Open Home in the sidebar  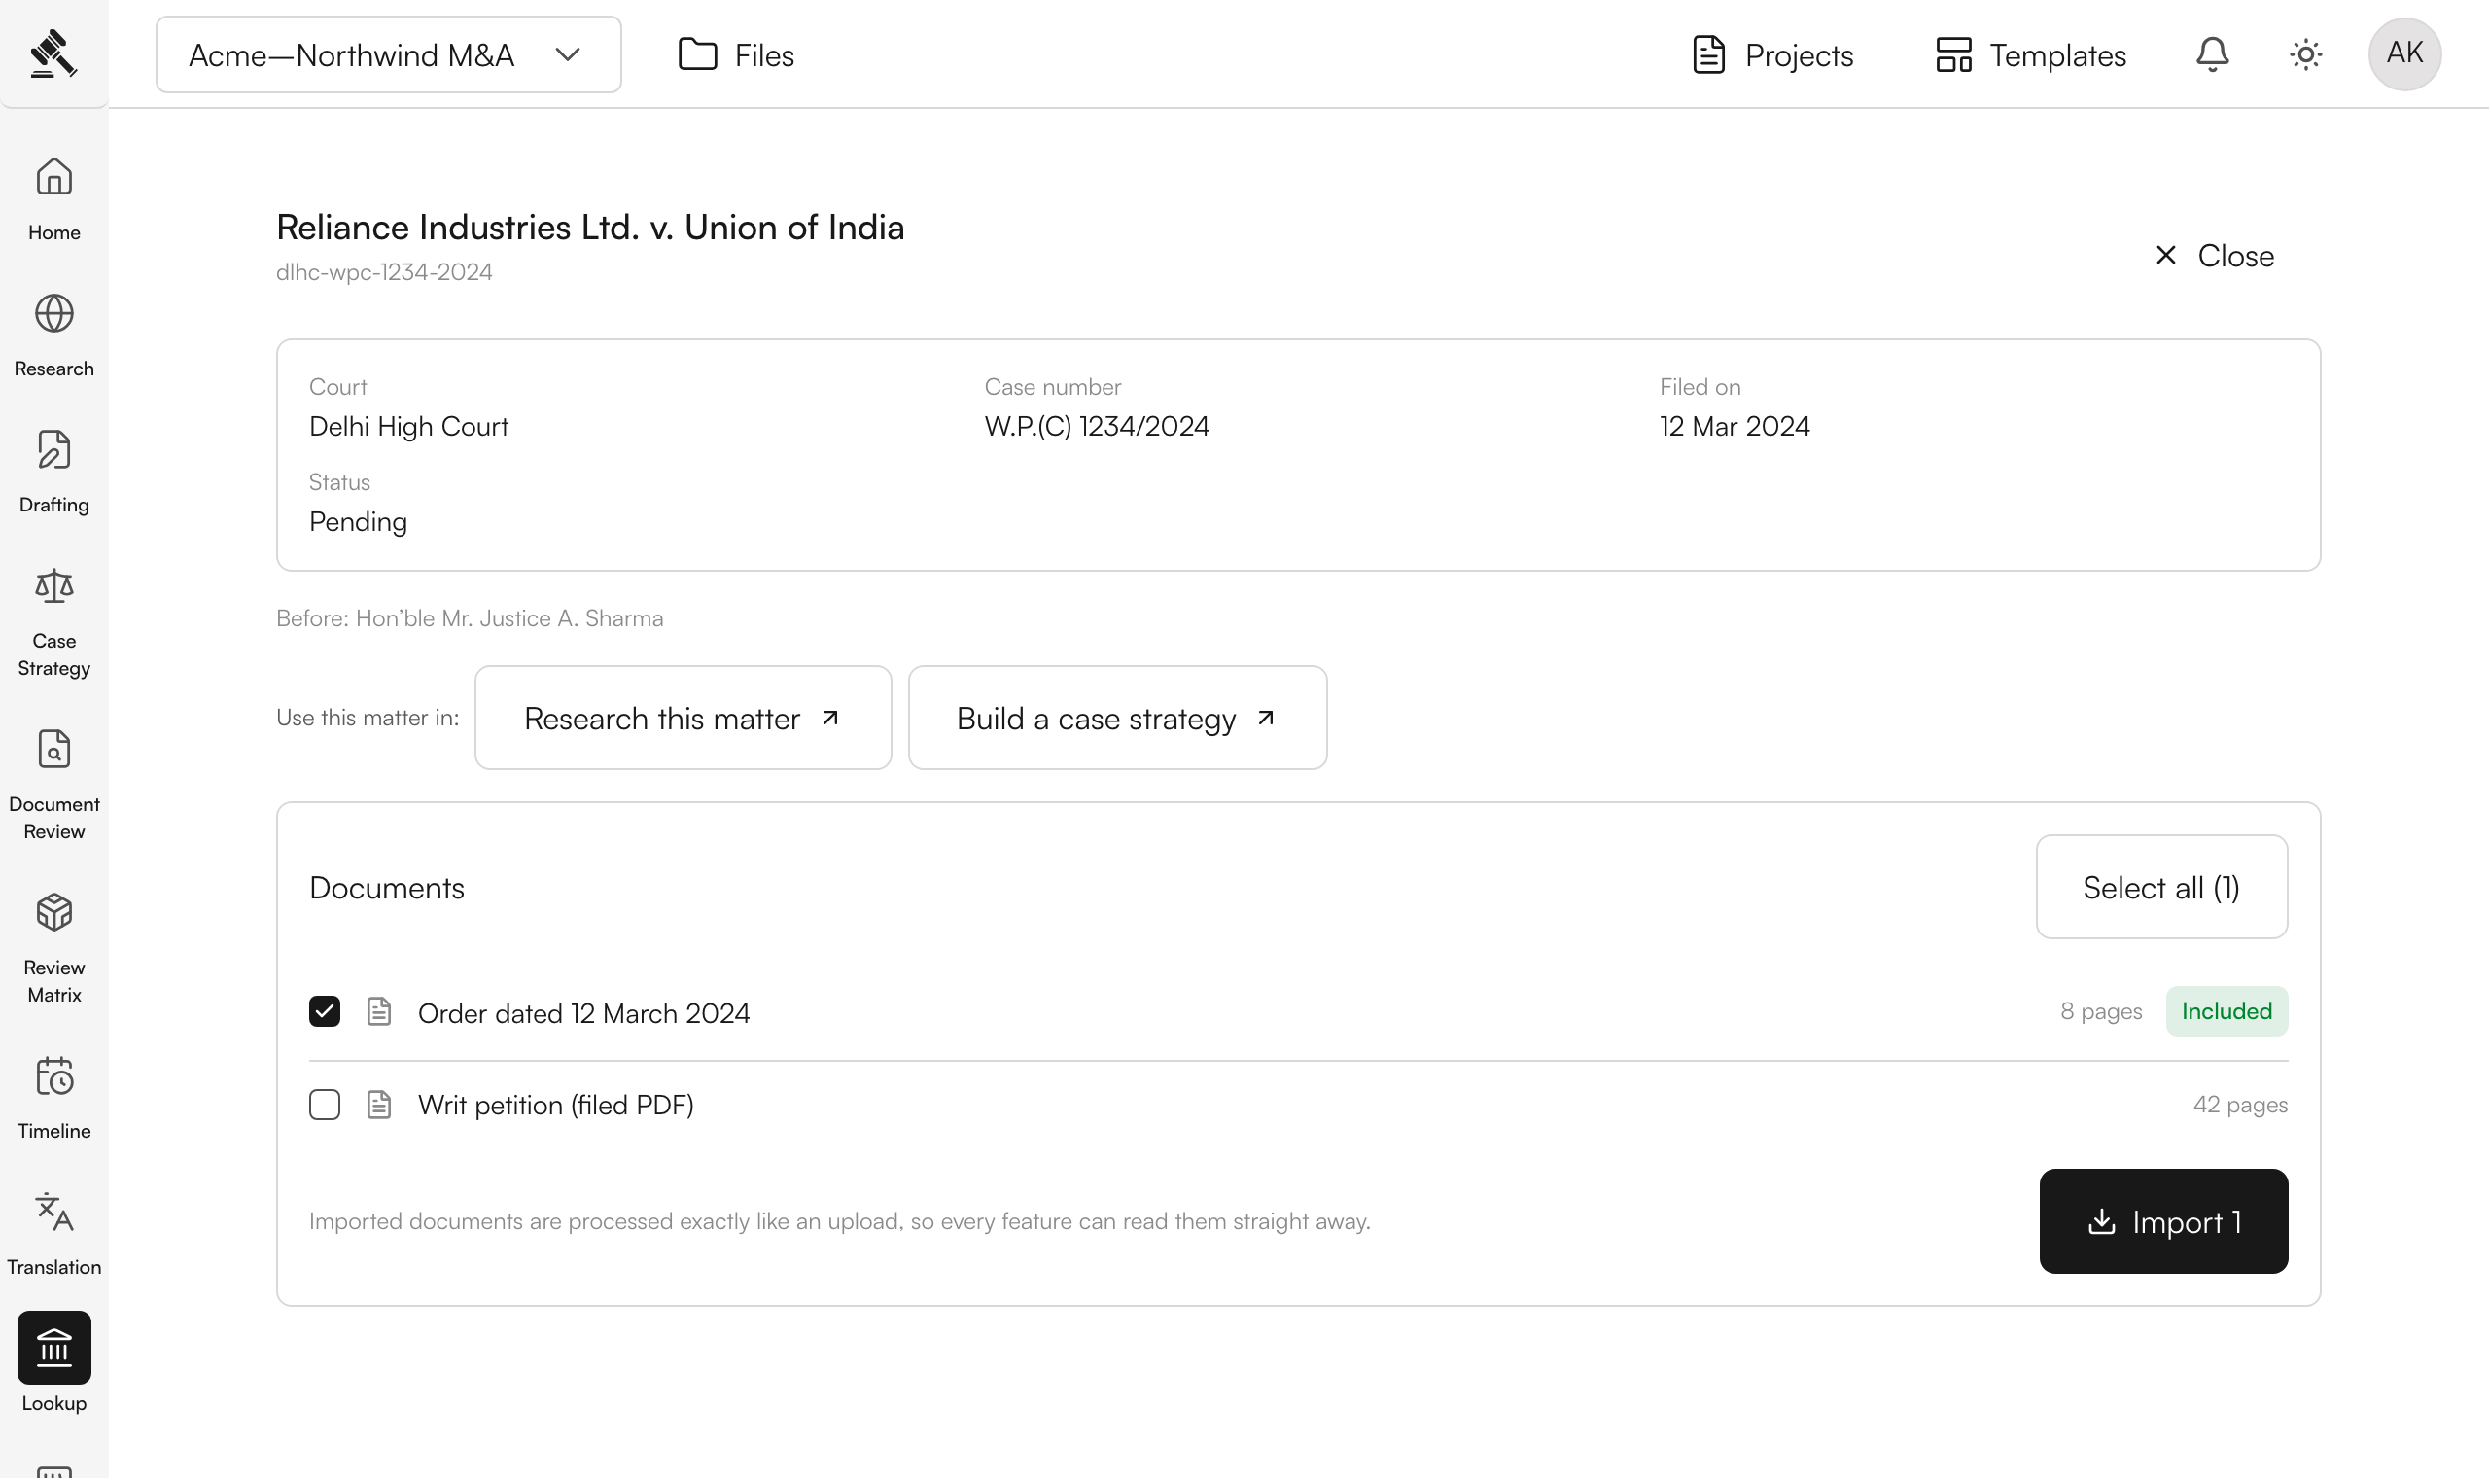tap(53, 199)
